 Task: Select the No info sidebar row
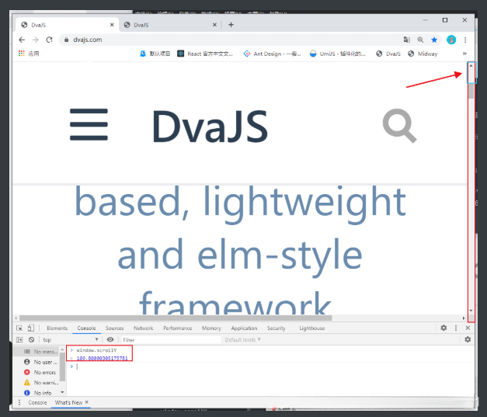click(x=37, y=393)
